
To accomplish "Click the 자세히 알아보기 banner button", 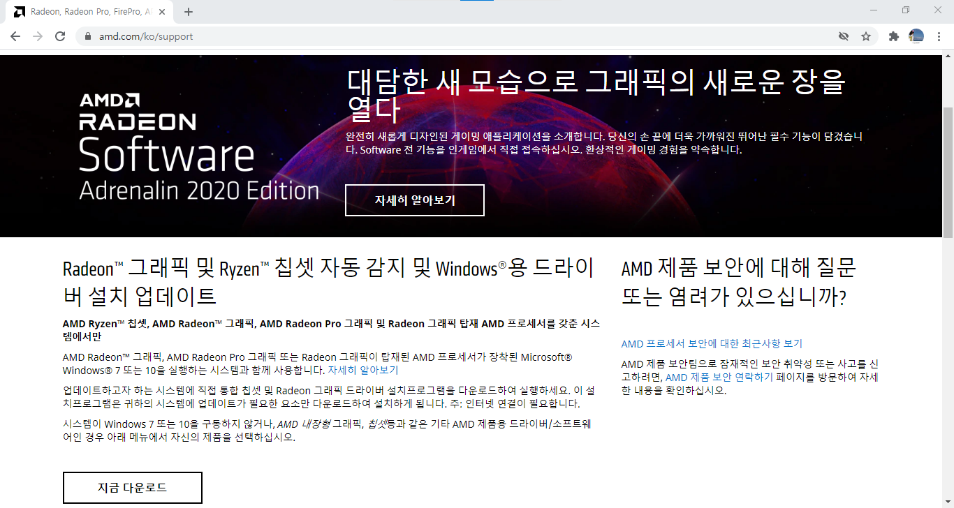I will 415,200.
